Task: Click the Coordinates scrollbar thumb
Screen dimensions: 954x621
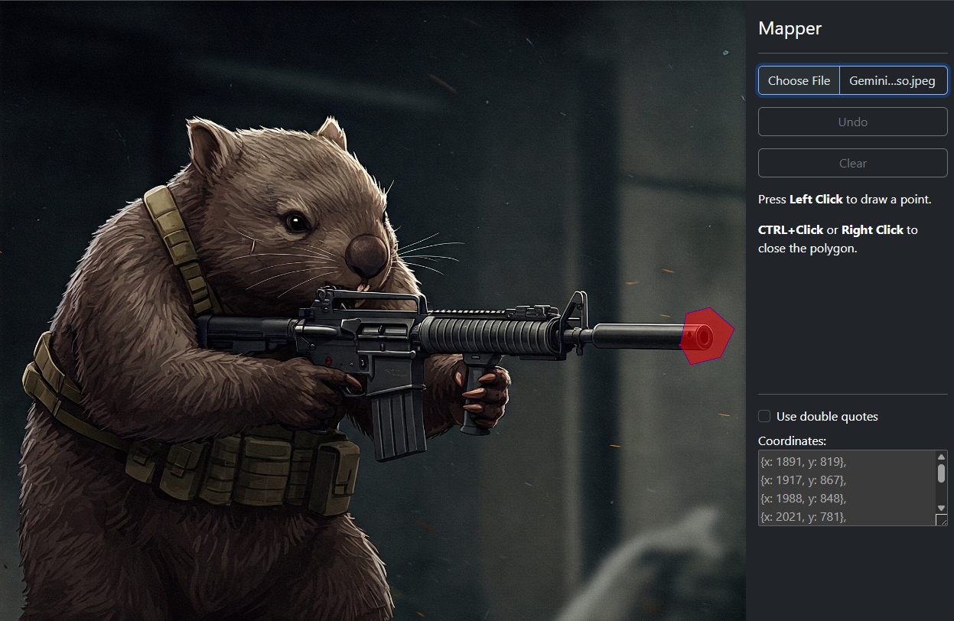Action: pyautogui.click(x=941, y=473)
